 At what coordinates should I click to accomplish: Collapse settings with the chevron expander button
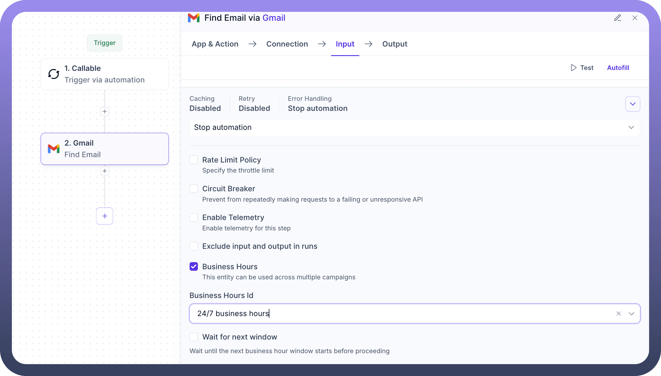tap(633, 104)
